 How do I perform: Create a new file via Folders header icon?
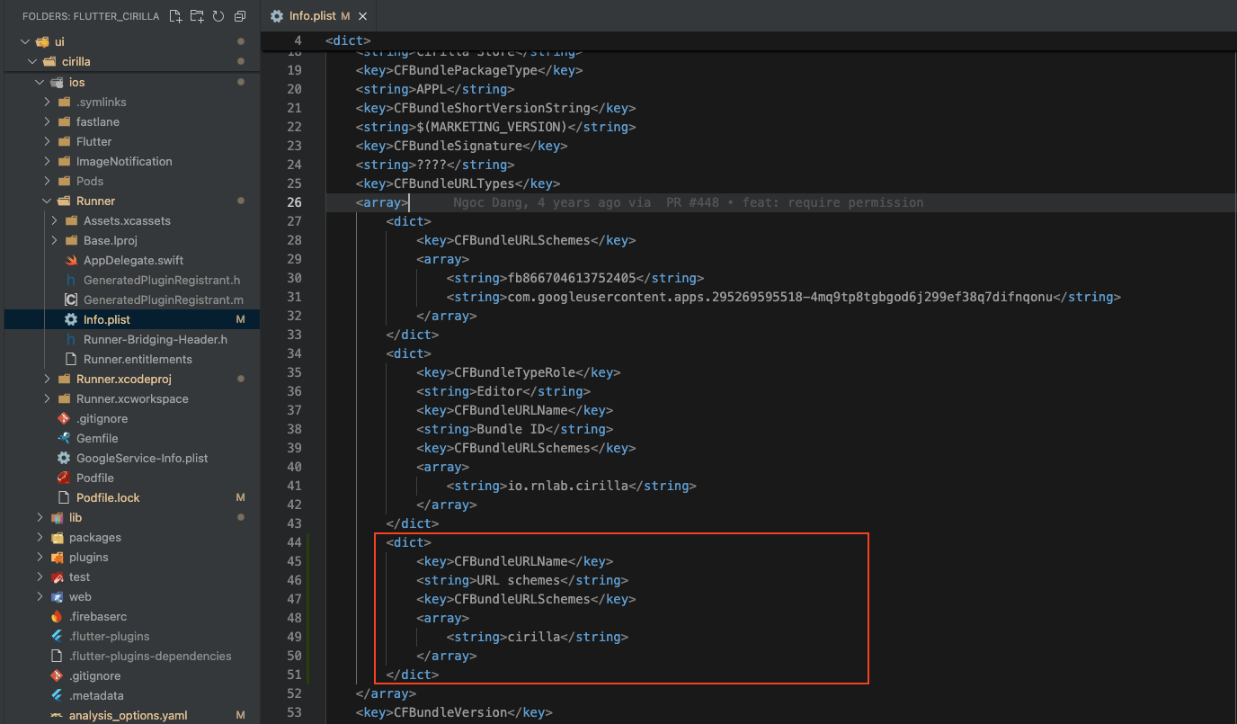click(x=175, y=16)
